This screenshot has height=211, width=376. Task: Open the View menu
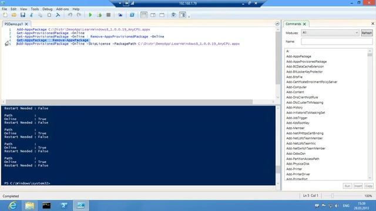[23, 9]
